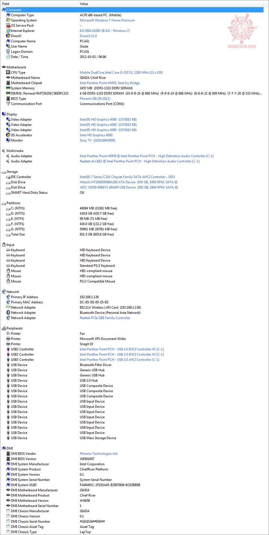The width and height of the screenshot is (269, 535).
Task: Click the DMI section header icon
Action: pos(4,448)
